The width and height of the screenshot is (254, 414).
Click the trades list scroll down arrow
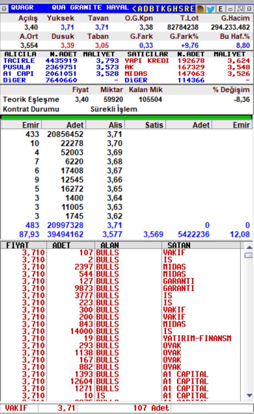click(249, 395)
